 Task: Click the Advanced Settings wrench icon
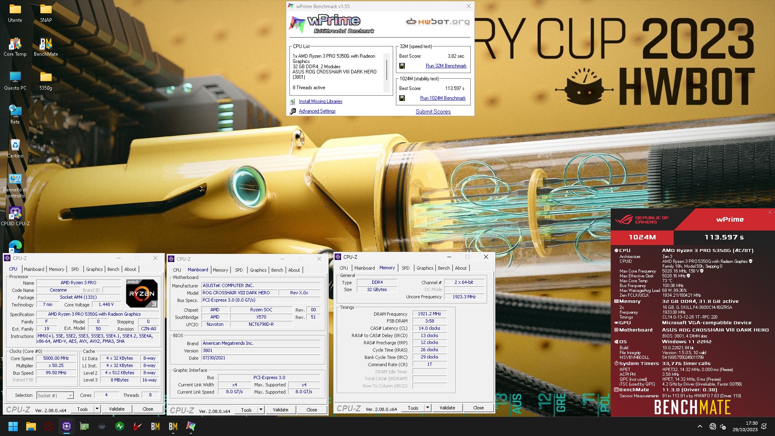click(293, 111)
